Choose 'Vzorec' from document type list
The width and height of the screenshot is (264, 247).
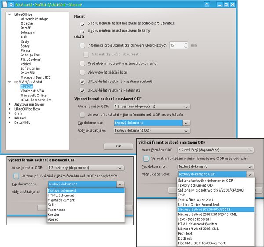pos(86,220)
